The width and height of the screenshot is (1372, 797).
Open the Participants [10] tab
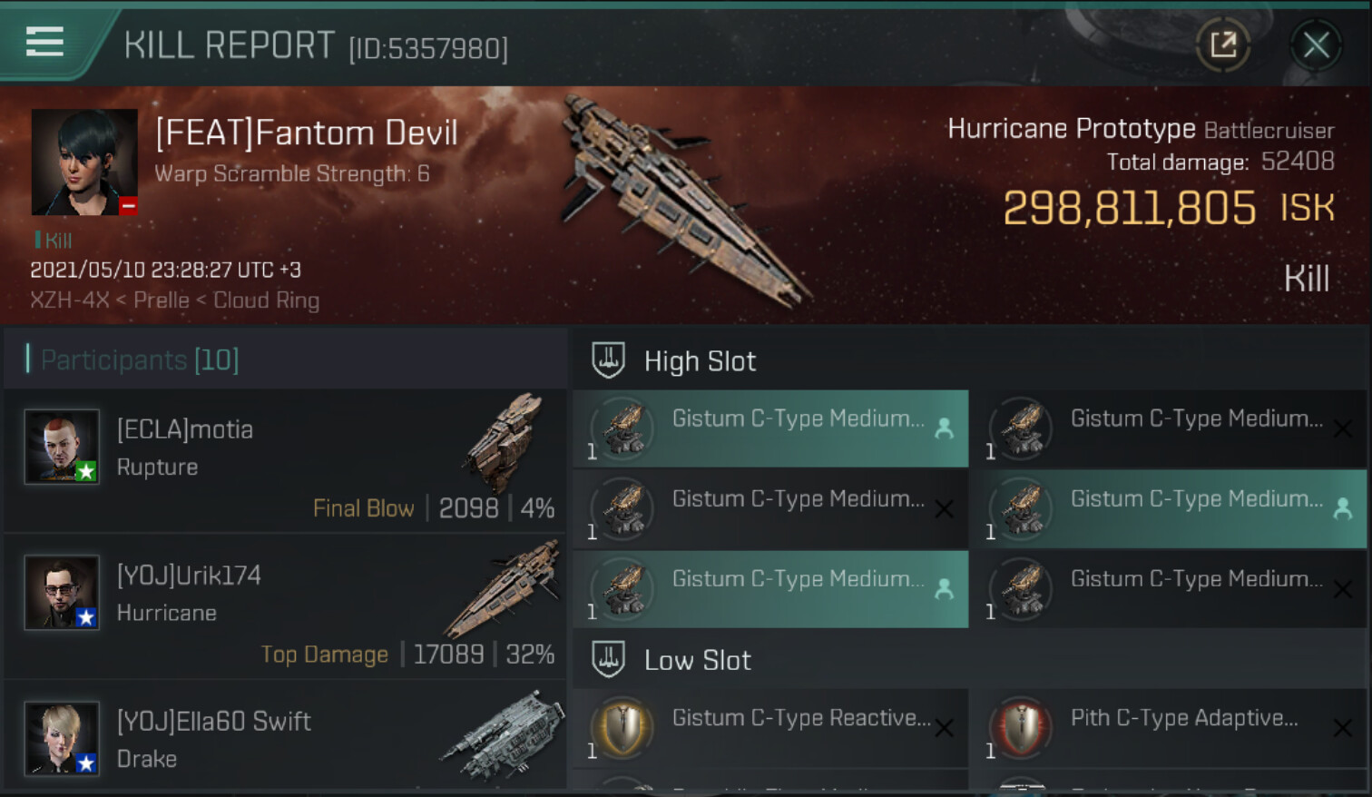pos(140,359)
